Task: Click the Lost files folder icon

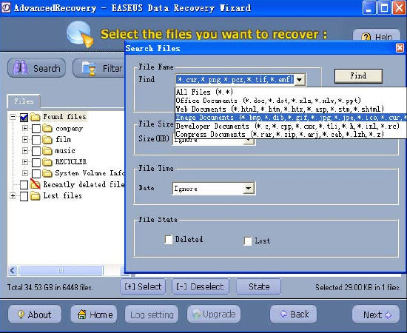Action: (x=35, y=195)
